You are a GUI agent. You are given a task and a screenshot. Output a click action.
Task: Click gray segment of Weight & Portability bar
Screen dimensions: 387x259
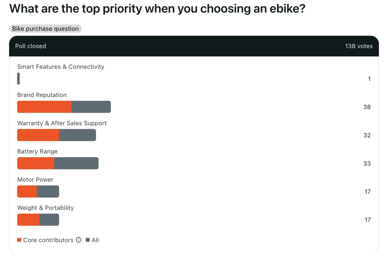point(49,220)
